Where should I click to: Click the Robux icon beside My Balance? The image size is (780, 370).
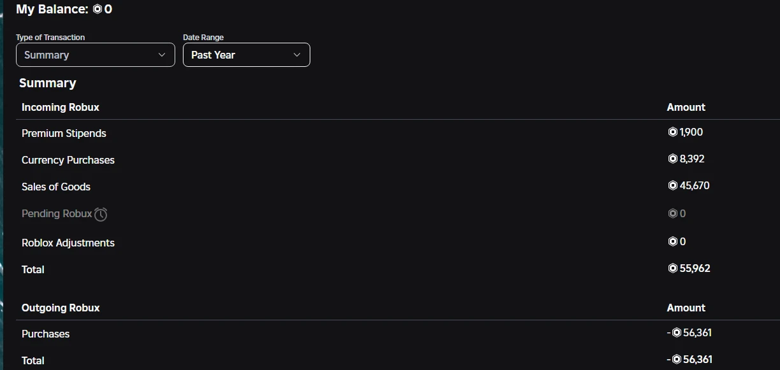(97, 10)
